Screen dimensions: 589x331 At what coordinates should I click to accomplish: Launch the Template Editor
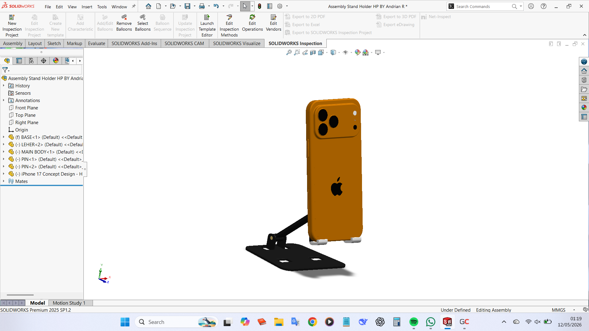pyautogui.click(x=207, y=26)
